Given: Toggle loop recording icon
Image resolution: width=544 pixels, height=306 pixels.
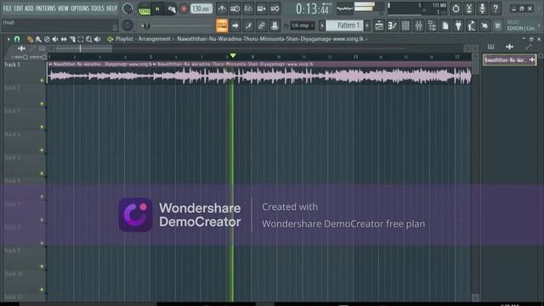Looking at the screenshot, I should pyautogui.click(x=275, y=8).
